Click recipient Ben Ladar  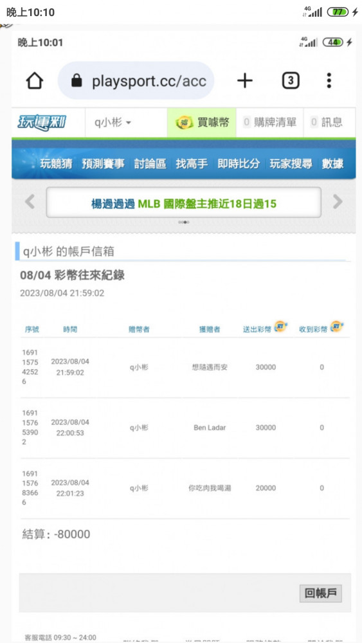point(210,428)
